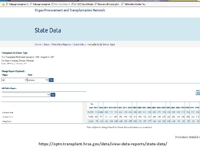Click the 2014 column header
200x150 pixels.
pos(111,108)
